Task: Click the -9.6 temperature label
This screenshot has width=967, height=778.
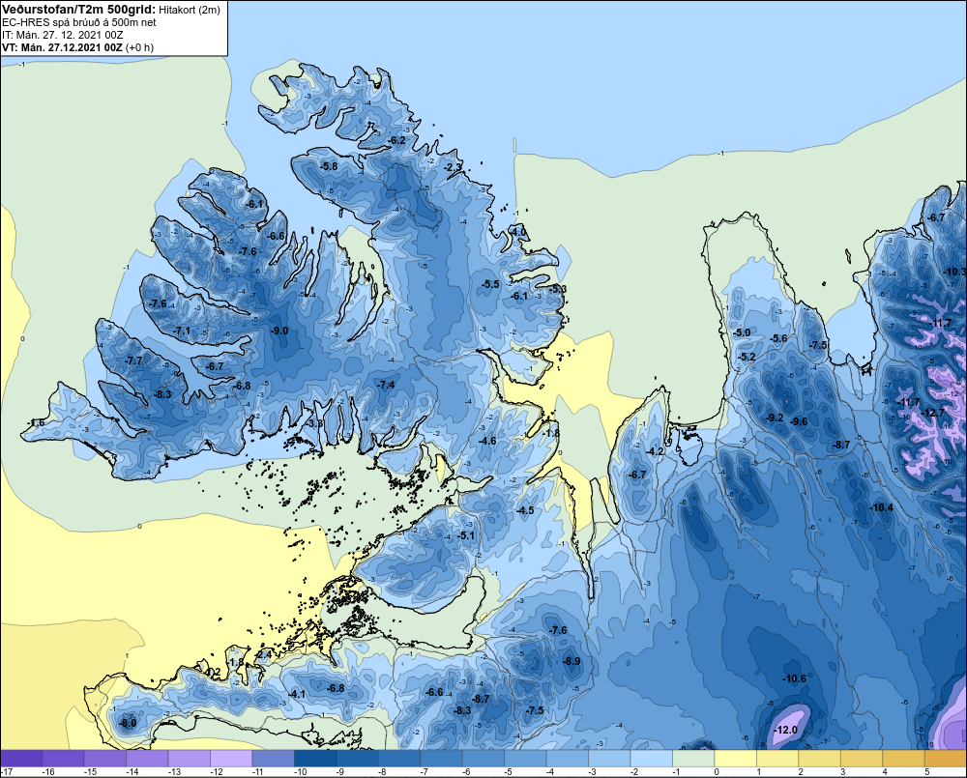Action: pyautogui.click(x=800, y=421)
